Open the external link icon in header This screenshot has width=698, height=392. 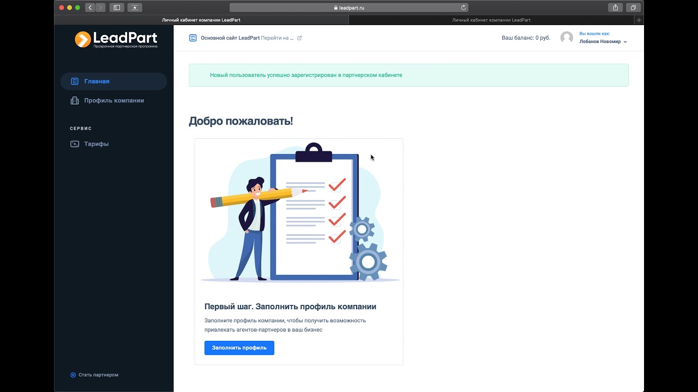(299, 38)
